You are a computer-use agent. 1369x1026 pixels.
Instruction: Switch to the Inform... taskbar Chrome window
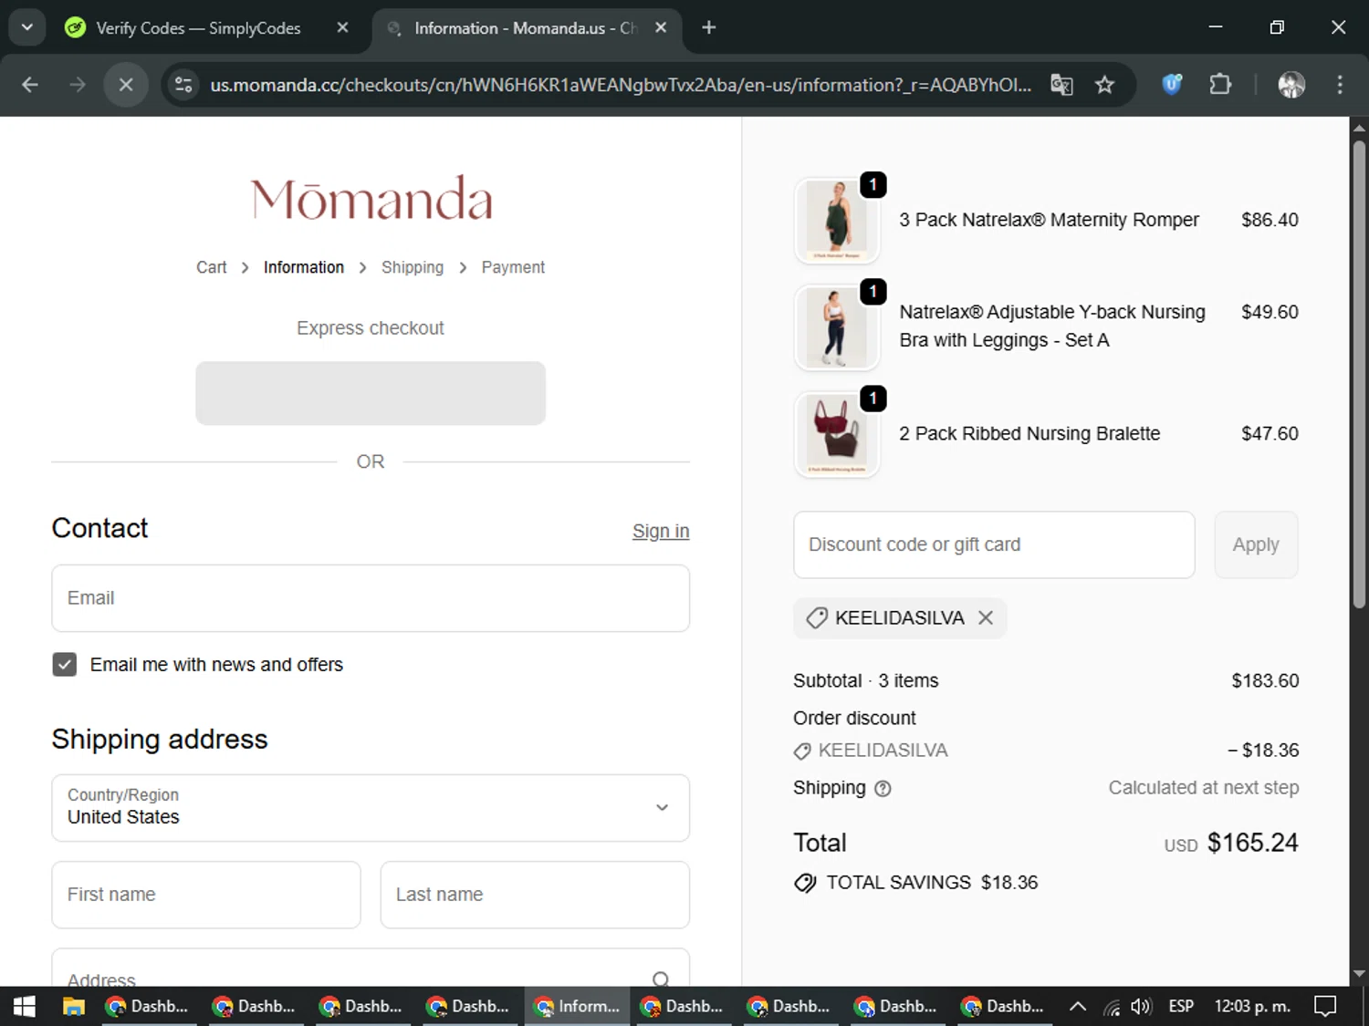(x=577, y=1006)
